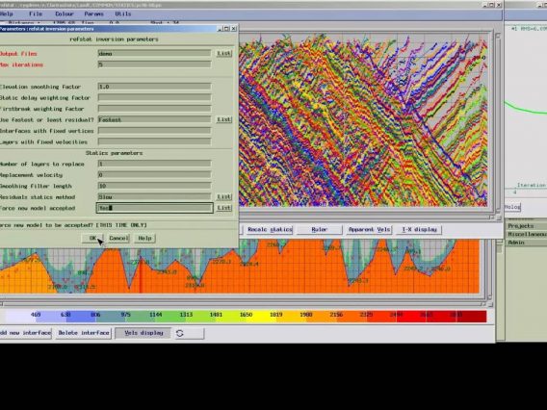The width and height of the screenshot is (547, 410).
Task: Maximize the parameters dialog window
Action: (x=226, y=29)
